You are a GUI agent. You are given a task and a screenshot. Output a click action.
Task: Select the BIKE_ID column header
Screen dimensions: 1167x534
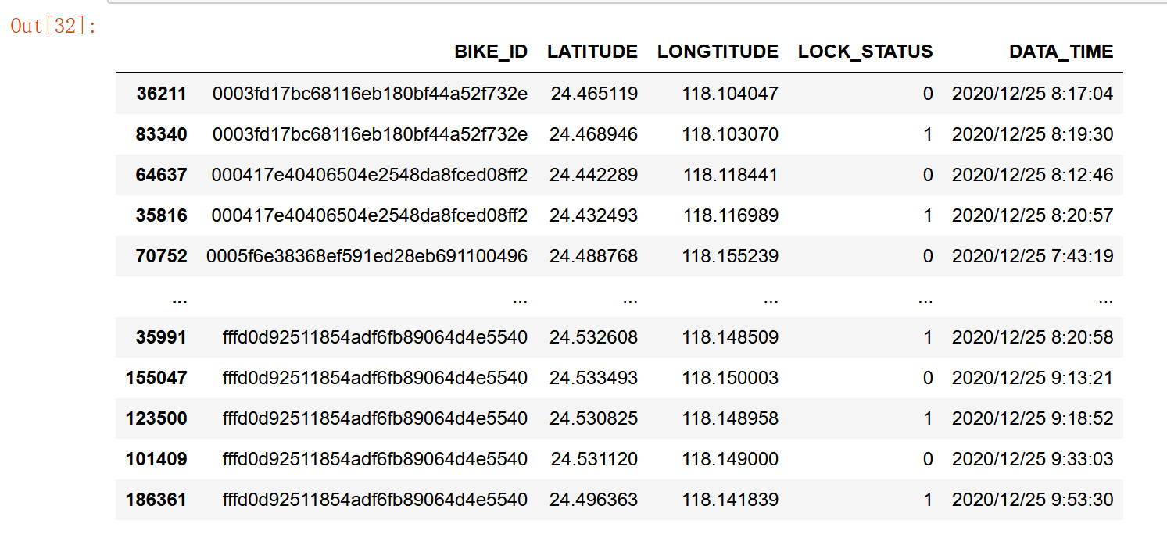pyautogui.click(x=491, y=52)
